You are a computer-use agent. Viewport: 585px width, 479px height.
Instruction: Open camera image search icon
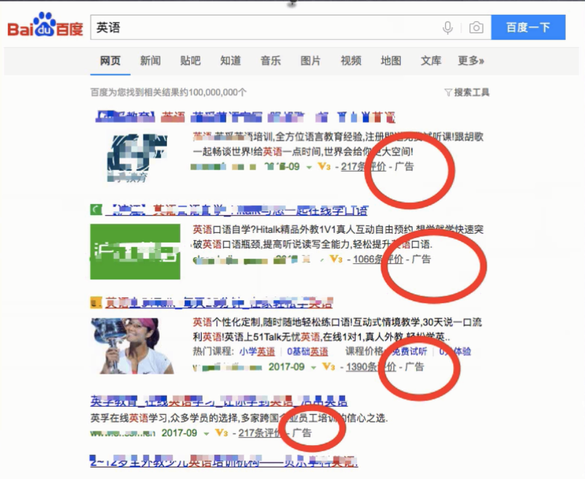[x=476, y=28]
